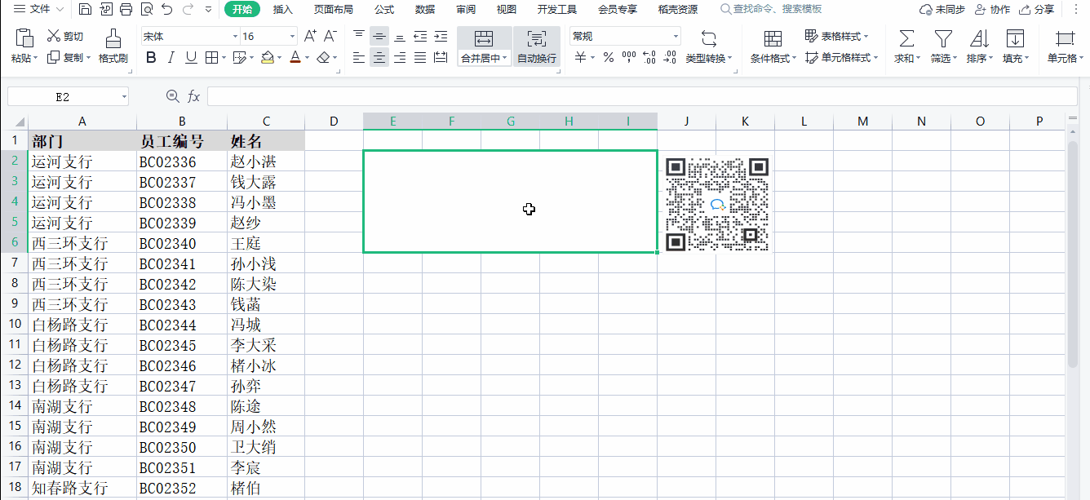Toggle Wrap Text (自动换行)

pos(537,46)
